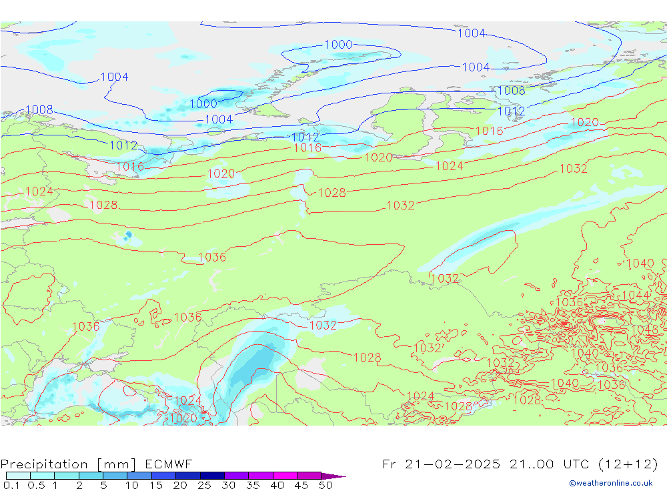Select the 20–25 mm legend color swatch

click(x=187, y=476)
